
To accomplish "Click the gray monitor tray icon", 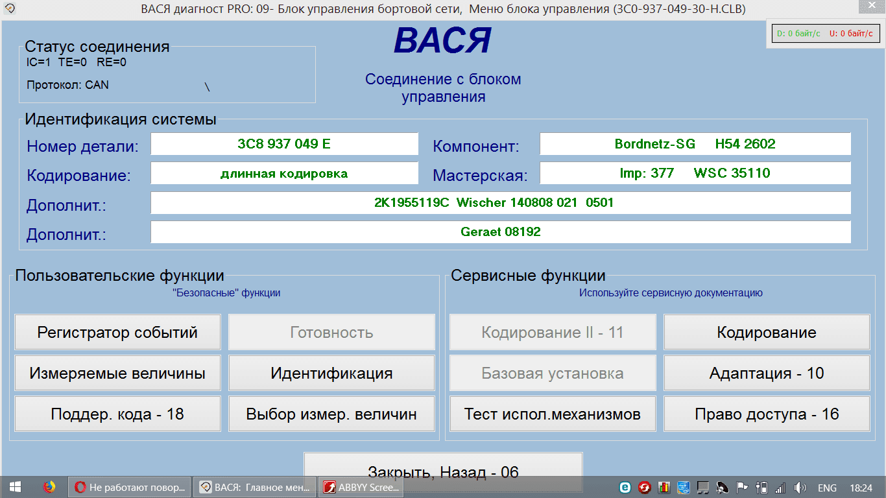I will click(x=703, y=488).
